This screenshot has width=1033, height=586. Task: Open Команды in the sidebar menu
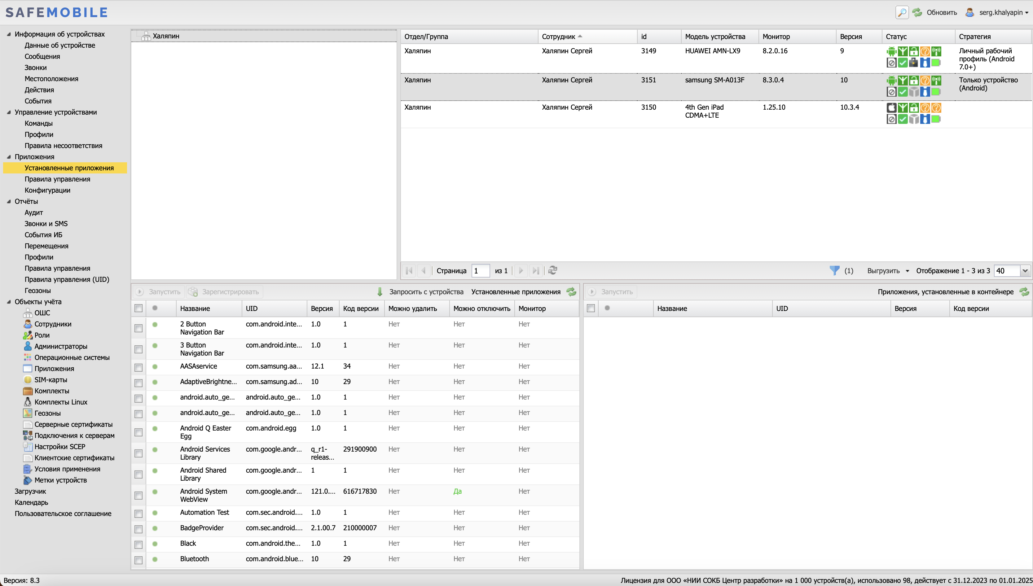(x=39, y=123)
